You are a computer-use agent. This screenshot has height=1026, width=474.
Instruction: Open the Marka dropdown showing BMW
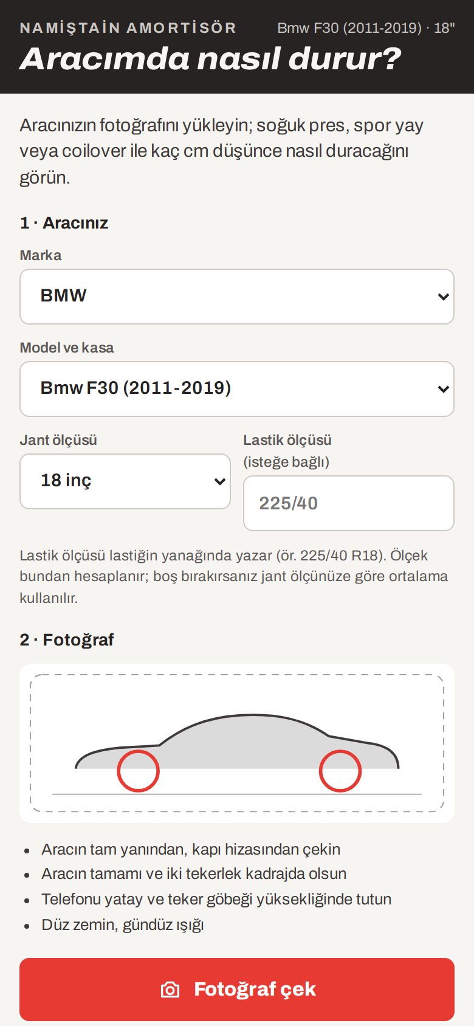[x=237, y=297]
